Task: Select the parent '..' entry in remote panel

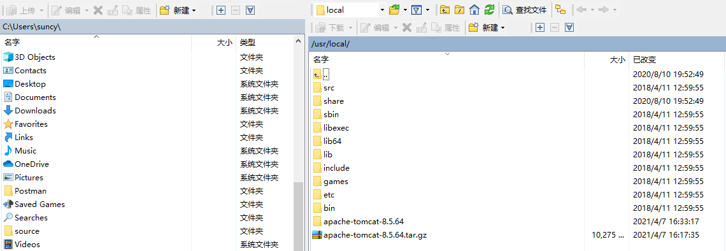Action: (x=321, y=74)
